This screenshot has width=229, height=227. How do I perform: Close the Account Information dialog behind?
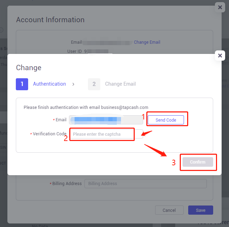pos(220,7)
